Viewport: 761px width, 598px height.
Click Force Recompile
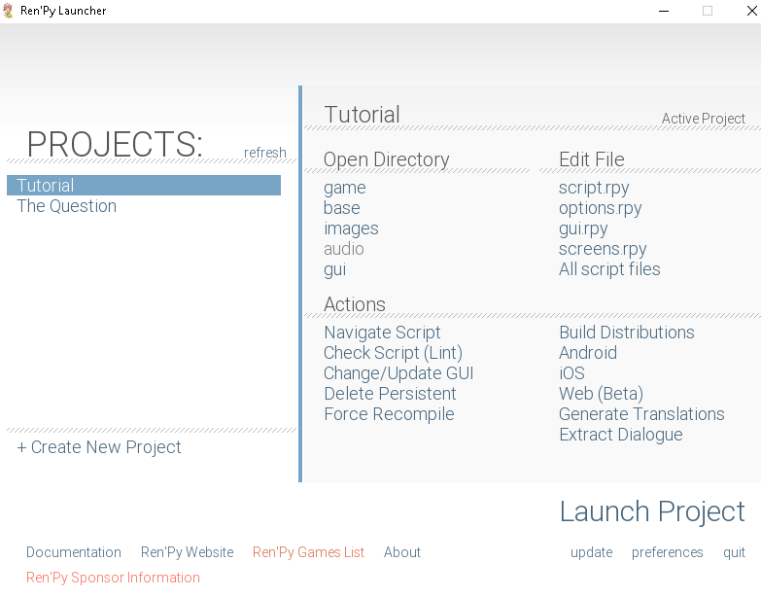coord(389,414)
